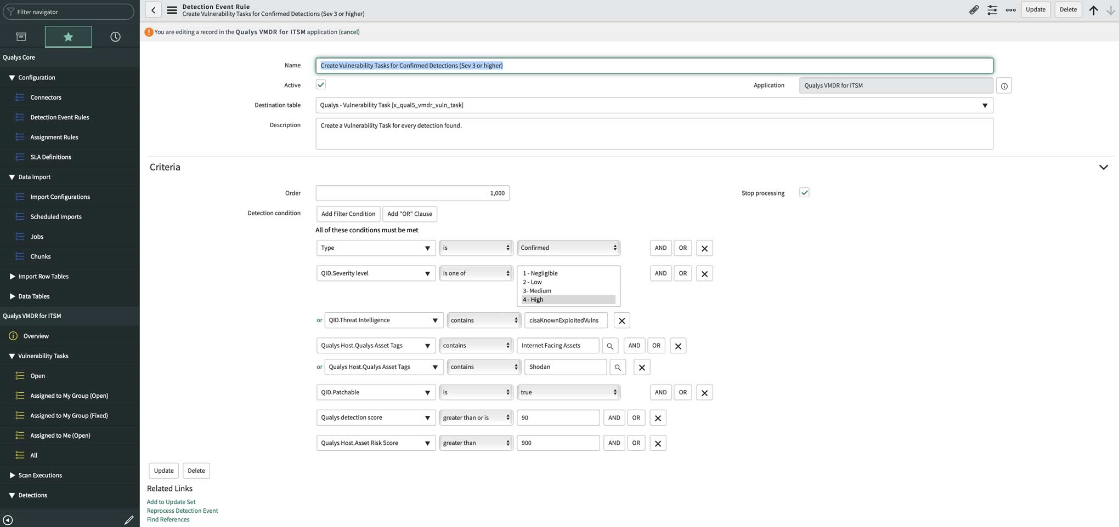Click the Name input field
1119x527 pixels.
click(654, 66)
